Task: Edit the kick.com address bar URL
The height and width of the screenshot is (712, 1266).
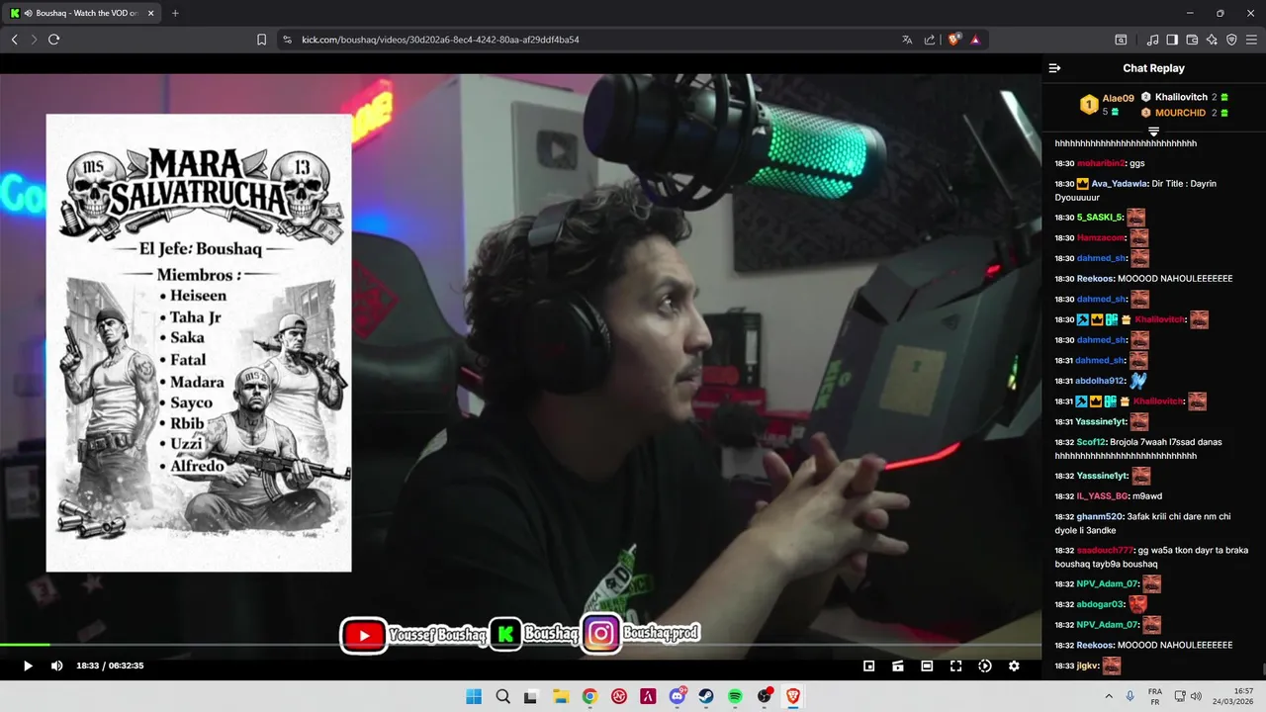Action: tap(440, 40)
